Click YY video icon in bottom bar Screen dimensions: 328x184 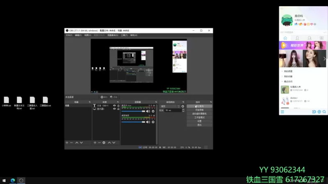coord(314,112)
